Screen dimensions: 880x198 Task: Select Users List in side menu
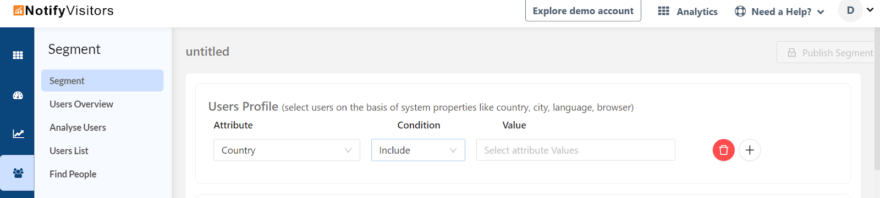tap(69, 151)
